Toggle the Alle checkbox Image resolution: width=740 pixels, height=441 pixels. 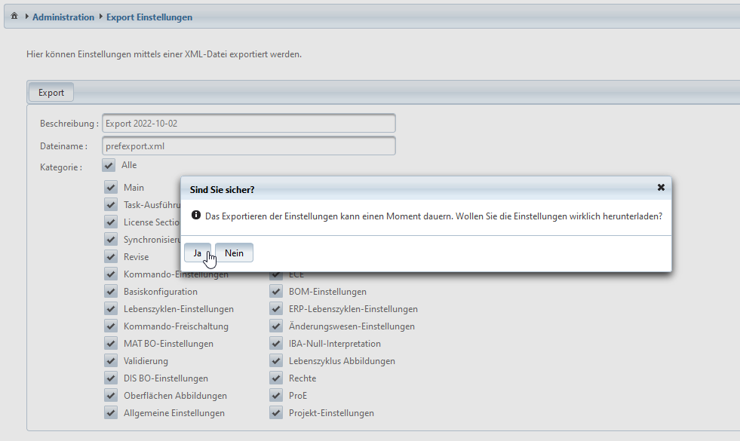pyautogui.click(x=109, y=166)
